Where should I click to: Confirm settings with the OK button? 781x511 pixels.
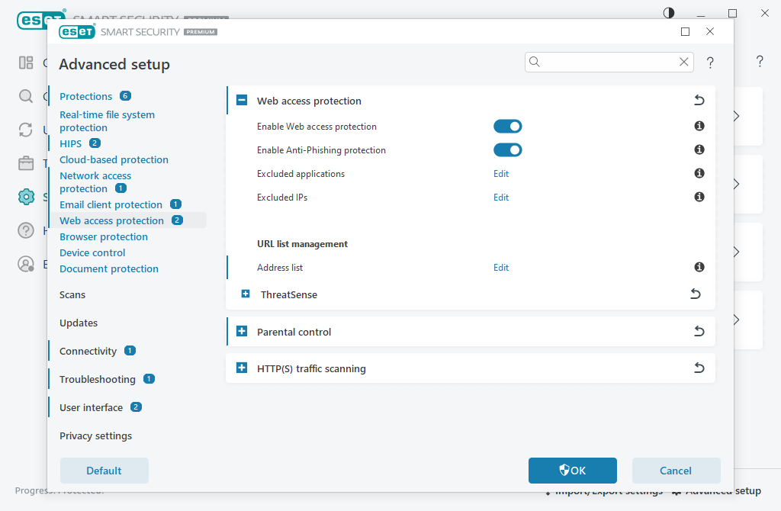pos(572,470)
